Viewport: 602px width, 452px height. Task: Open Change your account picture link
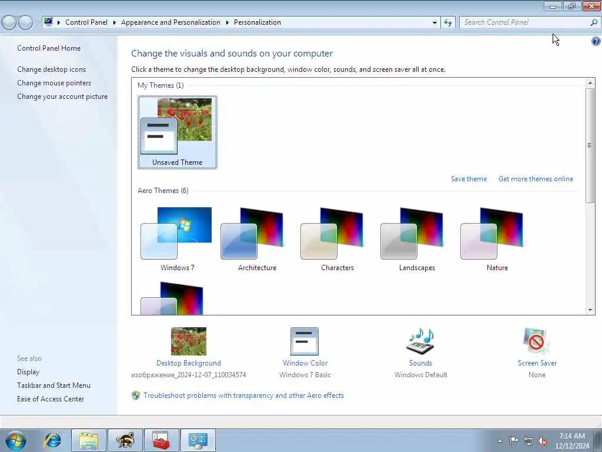62,96
